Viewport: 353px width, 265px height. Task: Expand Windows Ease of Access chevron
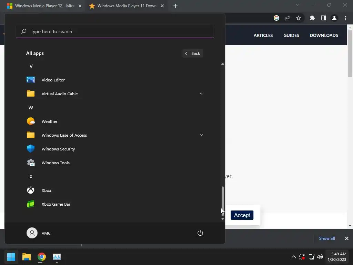[201, 135]
